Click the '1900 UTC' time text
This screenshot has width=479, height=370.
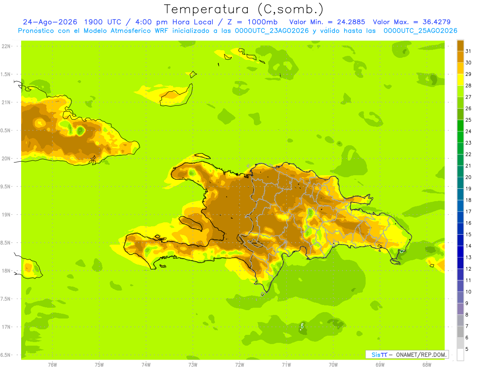[x=103, y=22]
